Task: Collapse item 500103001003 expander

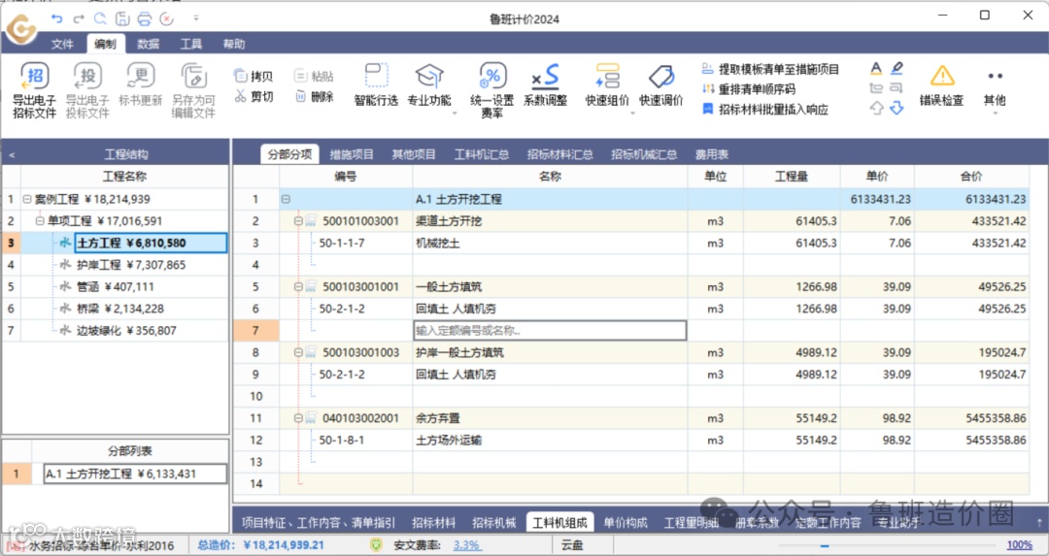Action: [298, 352]
